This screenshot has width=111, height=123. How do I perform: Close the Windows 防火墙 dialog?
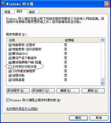coord(107,4)
